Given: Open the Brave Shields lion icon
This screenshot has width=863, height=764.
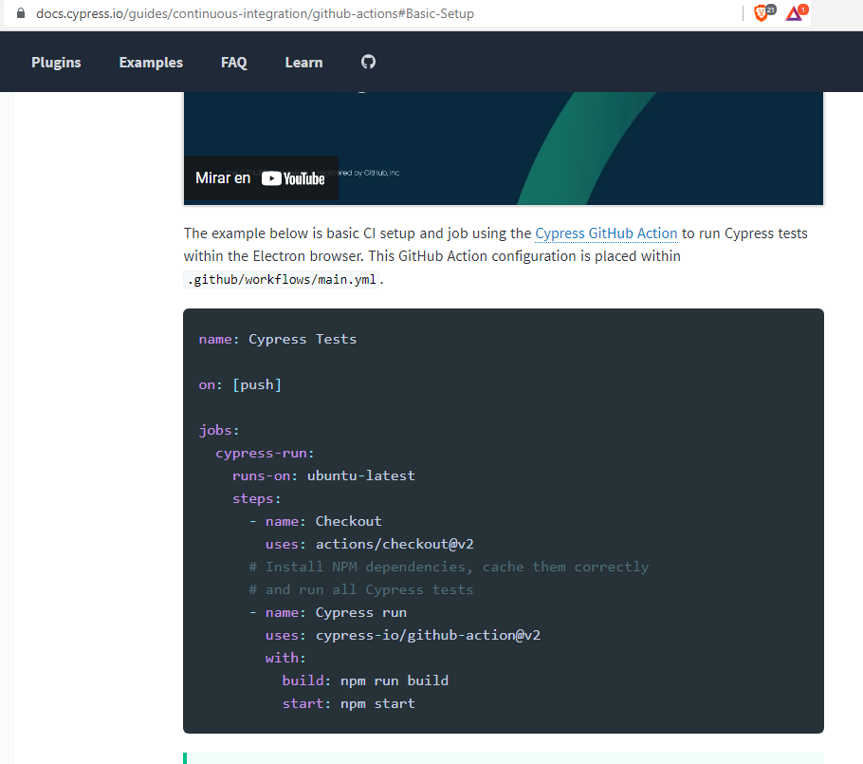Looking at the screenshot, I should coord(760,13).
